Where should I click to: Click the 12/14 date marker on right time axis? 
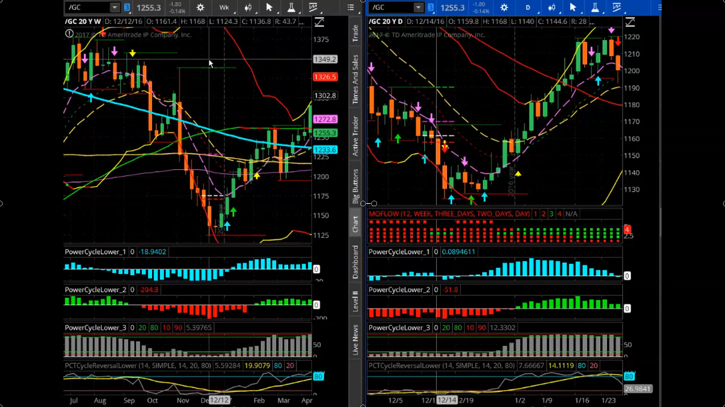click(447, 400)
